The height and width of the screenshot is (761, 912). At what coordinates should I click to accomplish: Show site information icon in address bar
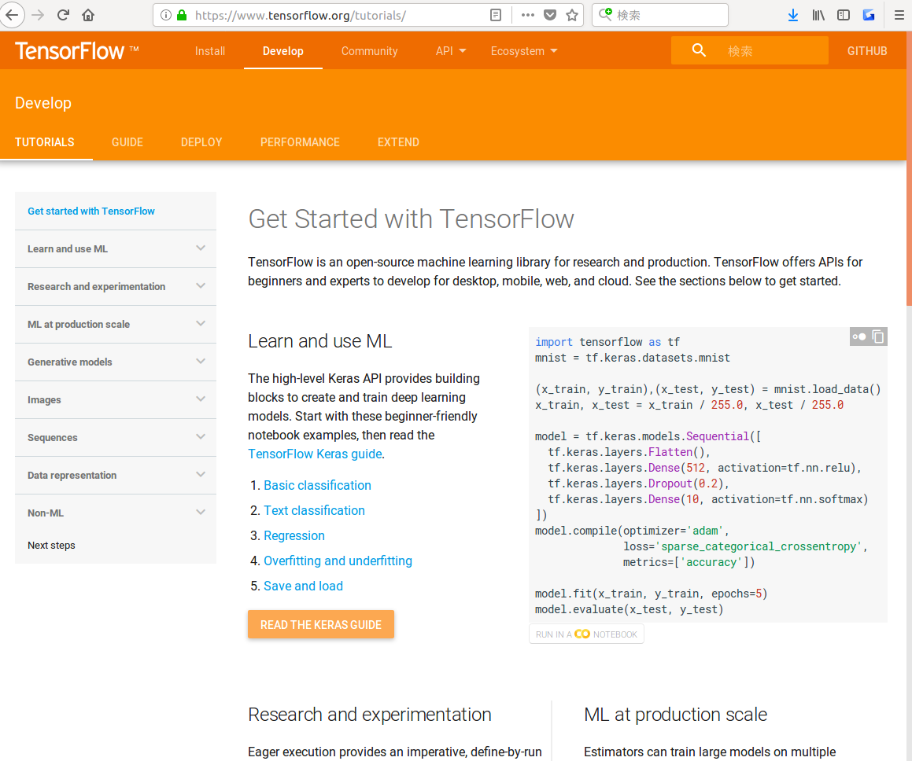pos(166,15)
